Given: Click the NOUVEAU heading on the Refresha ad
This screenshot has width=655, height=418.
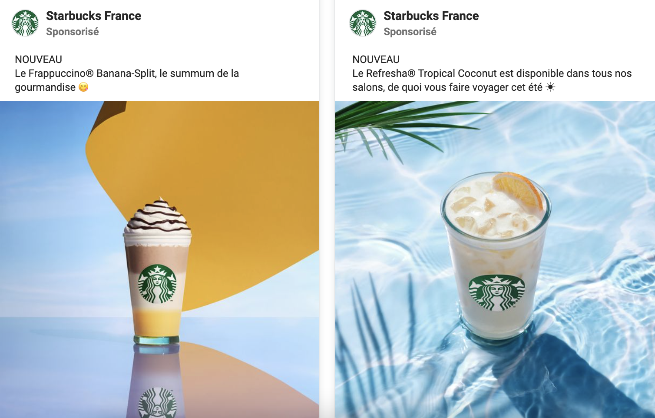Looking at the screenshot, I should tap(376, 60).
